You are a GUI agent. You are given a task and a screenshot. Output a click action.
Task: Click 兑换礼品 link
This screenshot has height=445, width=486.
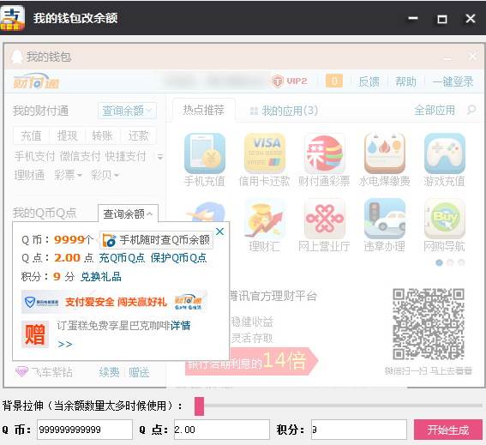point(101,277)
